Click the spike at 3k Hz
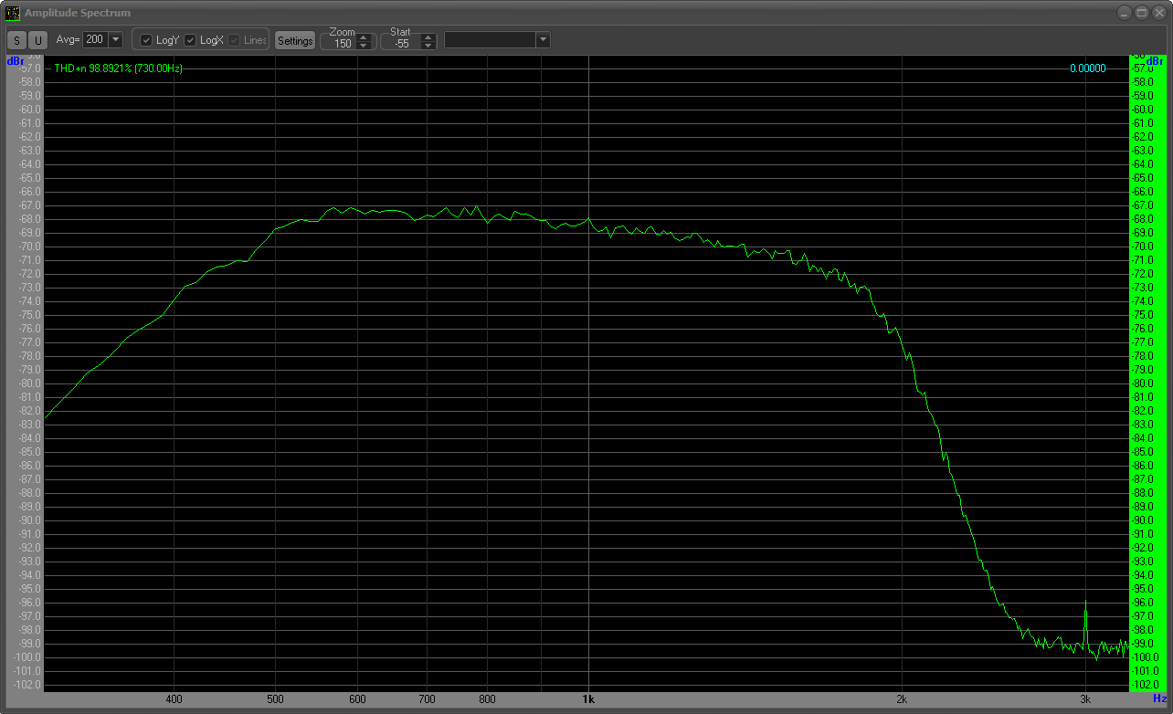The height and width of the screenshot is (714, 1173). 1085,612
